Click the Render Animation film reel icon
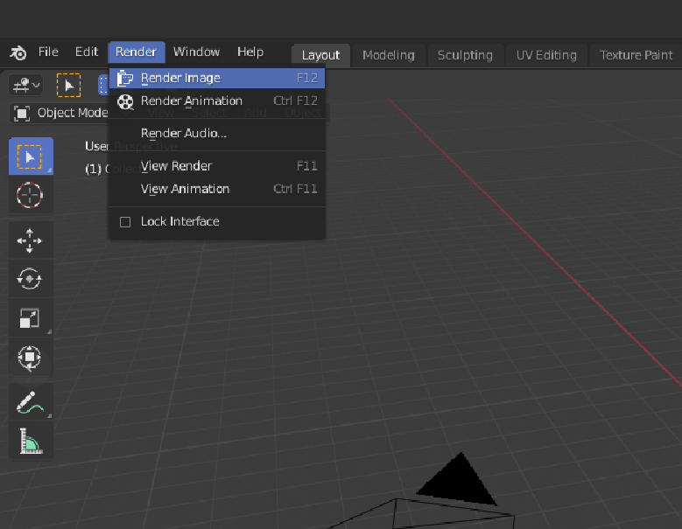Viewport: 682px width, 529px height. click(125, 101)
